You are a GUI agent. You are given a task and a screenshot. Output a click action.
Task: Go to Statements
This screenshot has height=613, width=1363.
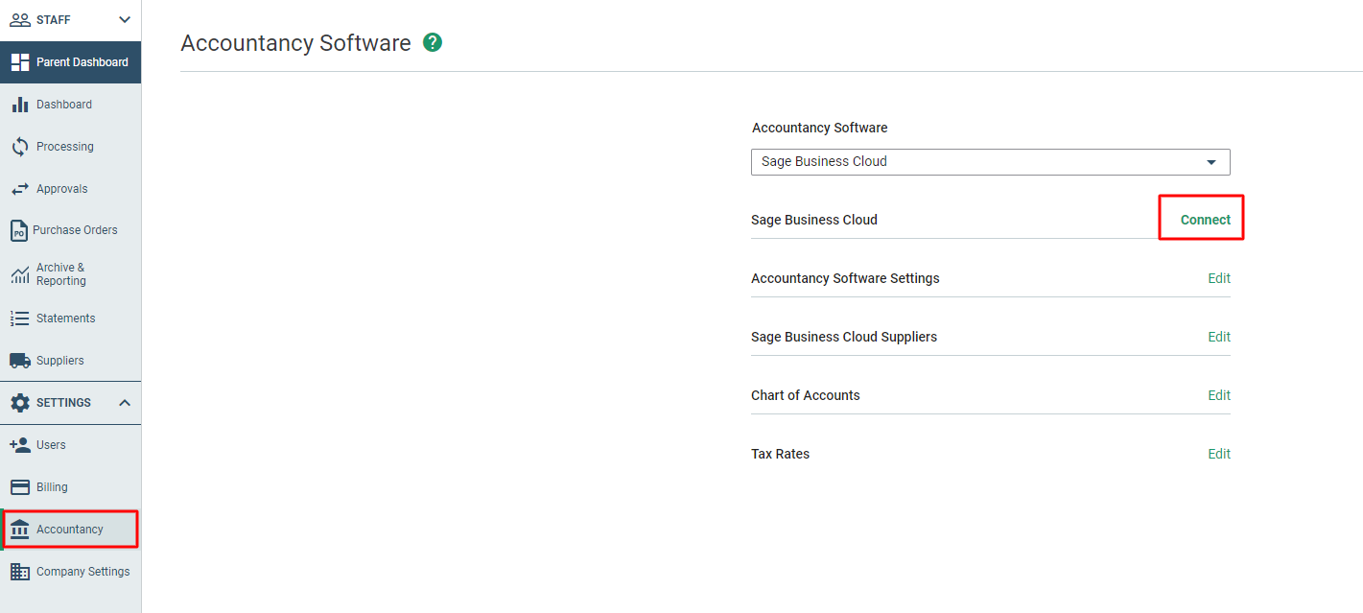[71, 318]
